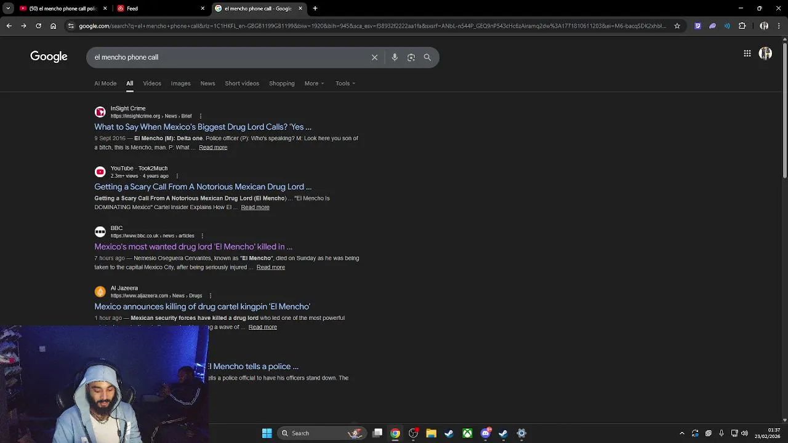Open Al Jazeera drug cartel kingpin article
Viewport: 788px width, 443px height.
pyautogui.click(x=202, y=306)
